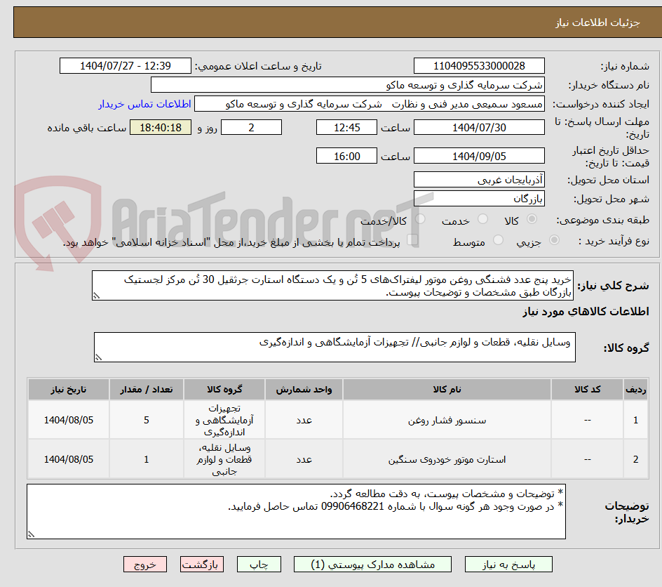662x587 pixels.
Task: Click requester field مسعود سمیعی
Action: pyautogui.click(x=370, y=104)
